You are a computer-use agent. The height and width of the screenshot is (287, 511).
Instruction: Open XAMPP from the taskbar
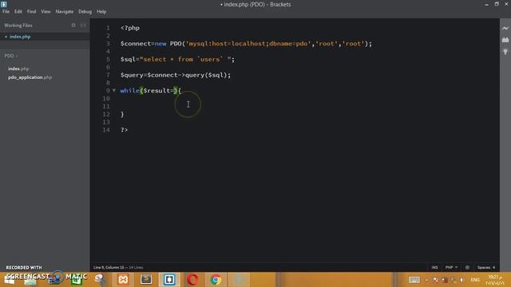point(123,280)
